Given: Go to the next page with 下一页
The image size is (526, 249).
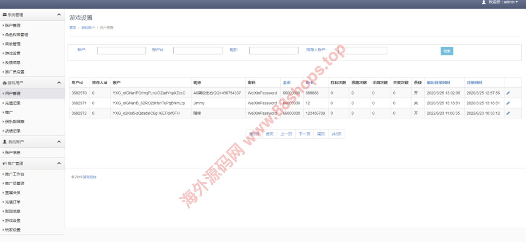Looking at the screenshot, I should [304, 134].
